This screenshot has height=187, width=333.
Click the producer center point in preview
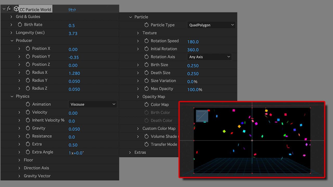click(252, 141)
